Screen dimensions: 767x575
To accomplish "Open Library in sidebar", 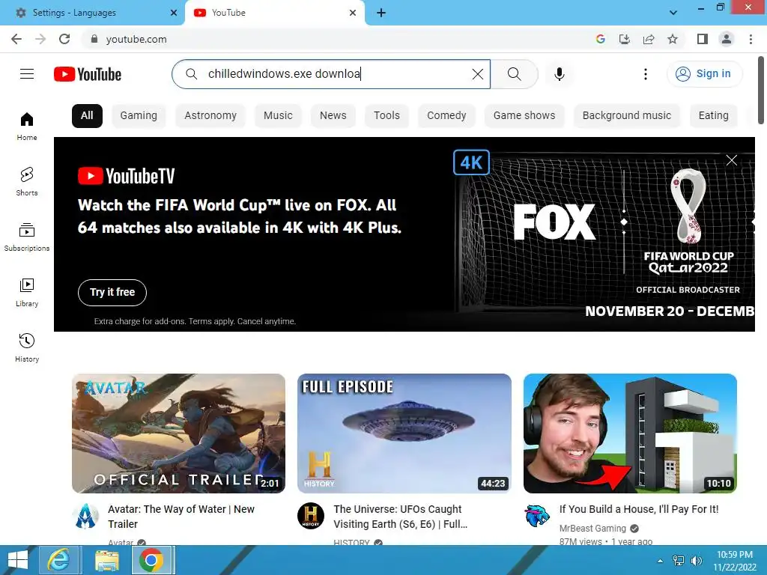I will 27,293.
